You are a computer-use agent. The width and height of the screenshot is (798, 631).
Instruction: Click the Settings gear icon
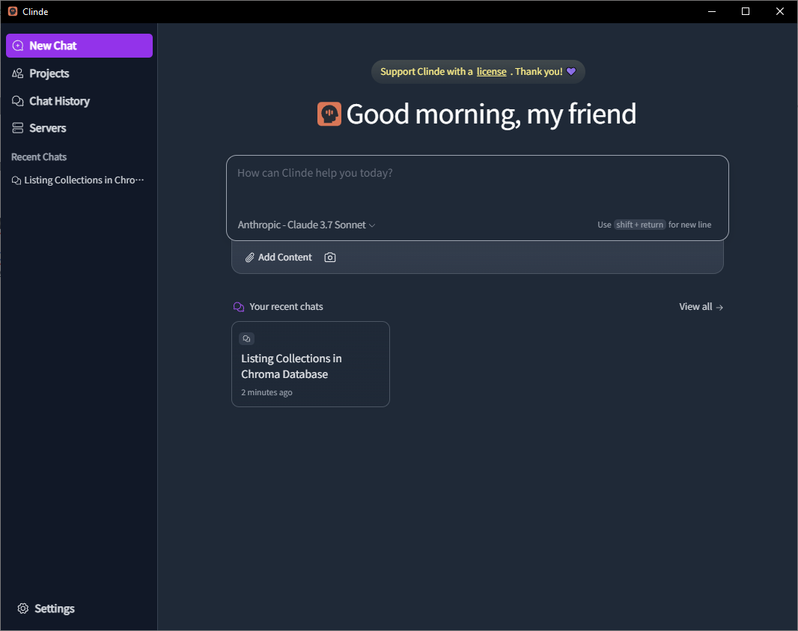coord(23,609)
